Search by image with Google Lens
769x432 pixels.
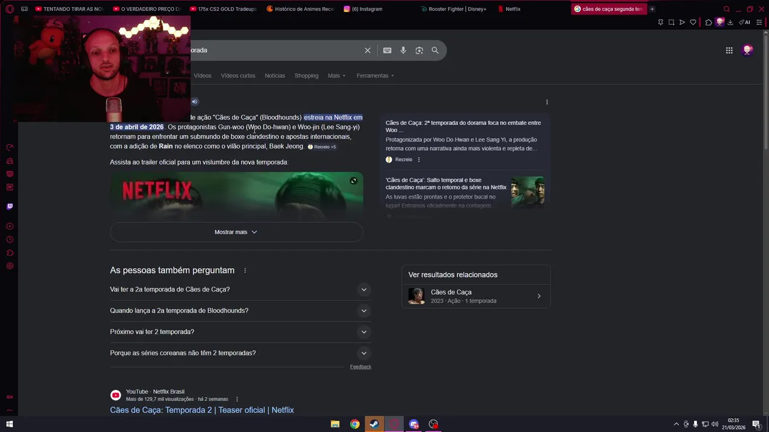[x=419, y=50]
